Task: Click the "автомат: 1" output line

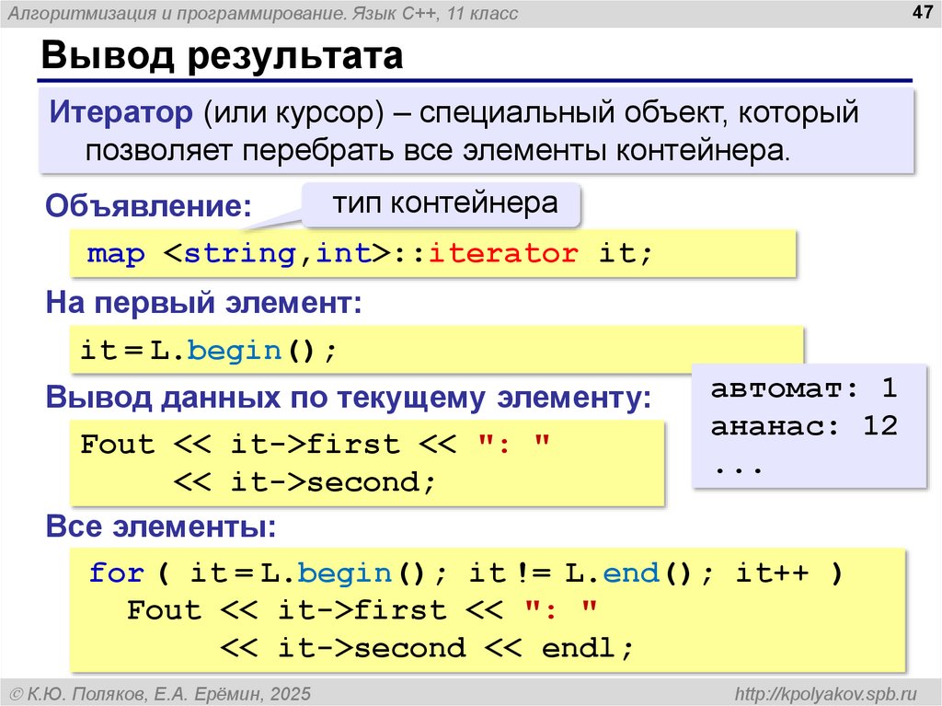Action: pyautogui.click(x=803, y=388)
